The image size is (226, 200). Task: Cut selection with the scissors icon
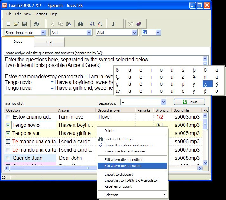pyautogui.click(x=53, y=24)
